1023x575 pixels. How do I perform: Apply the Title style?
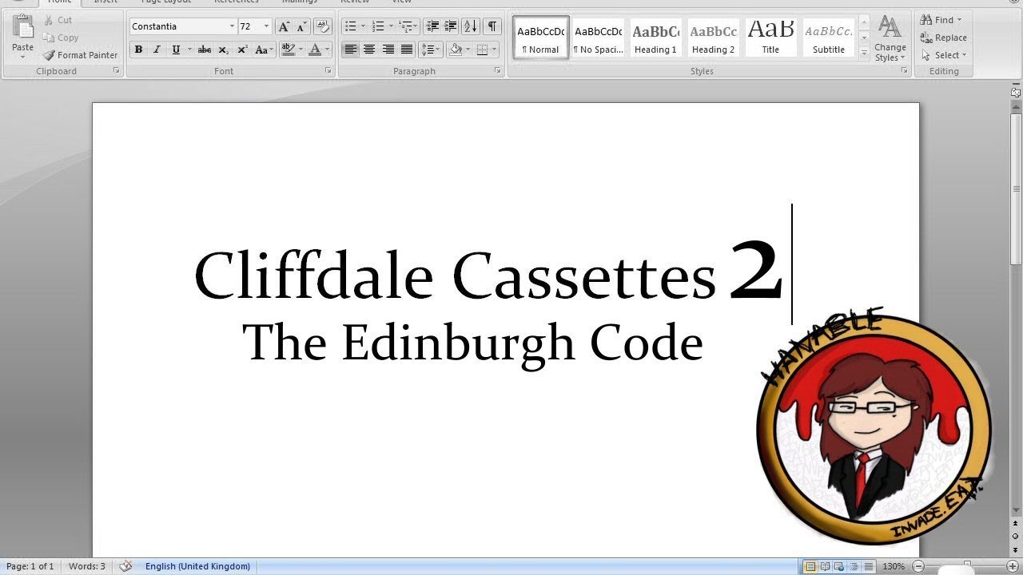click(x=770, y=38)
